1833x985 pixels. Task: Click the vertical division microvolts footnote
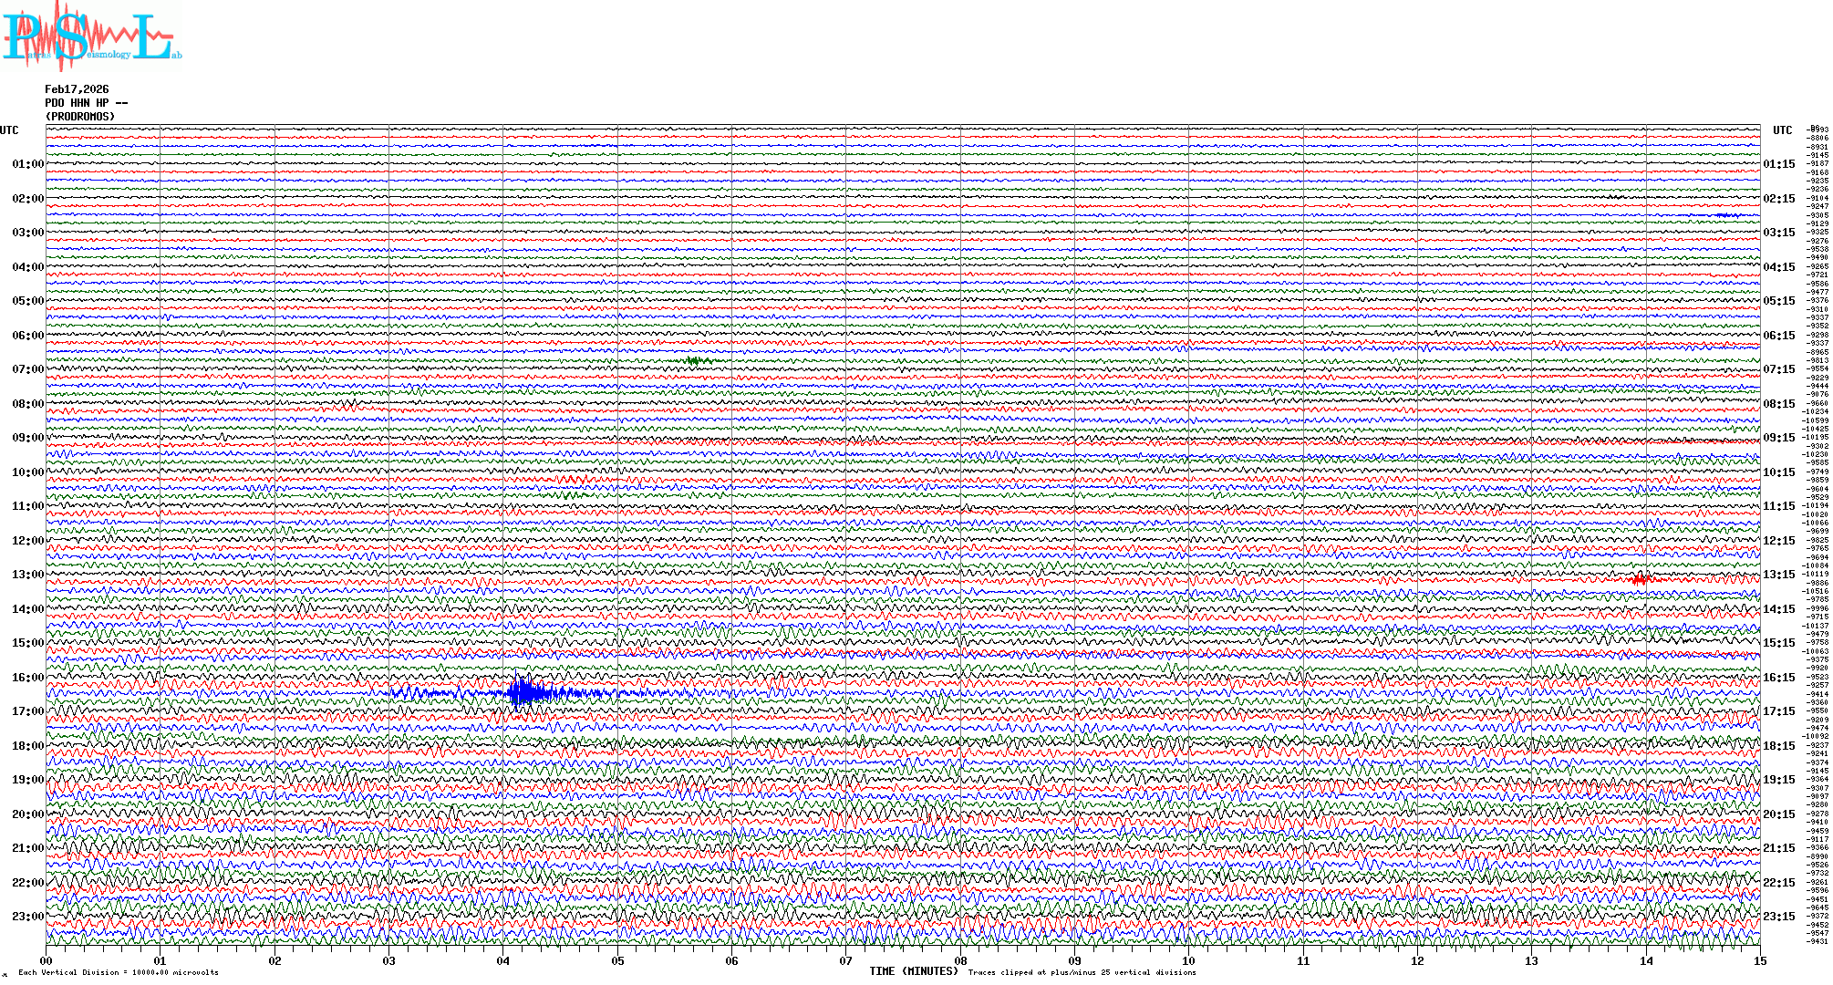pos(119,973)
